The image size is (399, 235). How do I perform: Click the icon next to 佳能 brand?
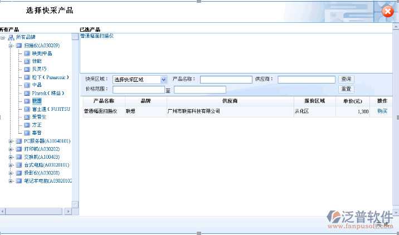point(27,61)
